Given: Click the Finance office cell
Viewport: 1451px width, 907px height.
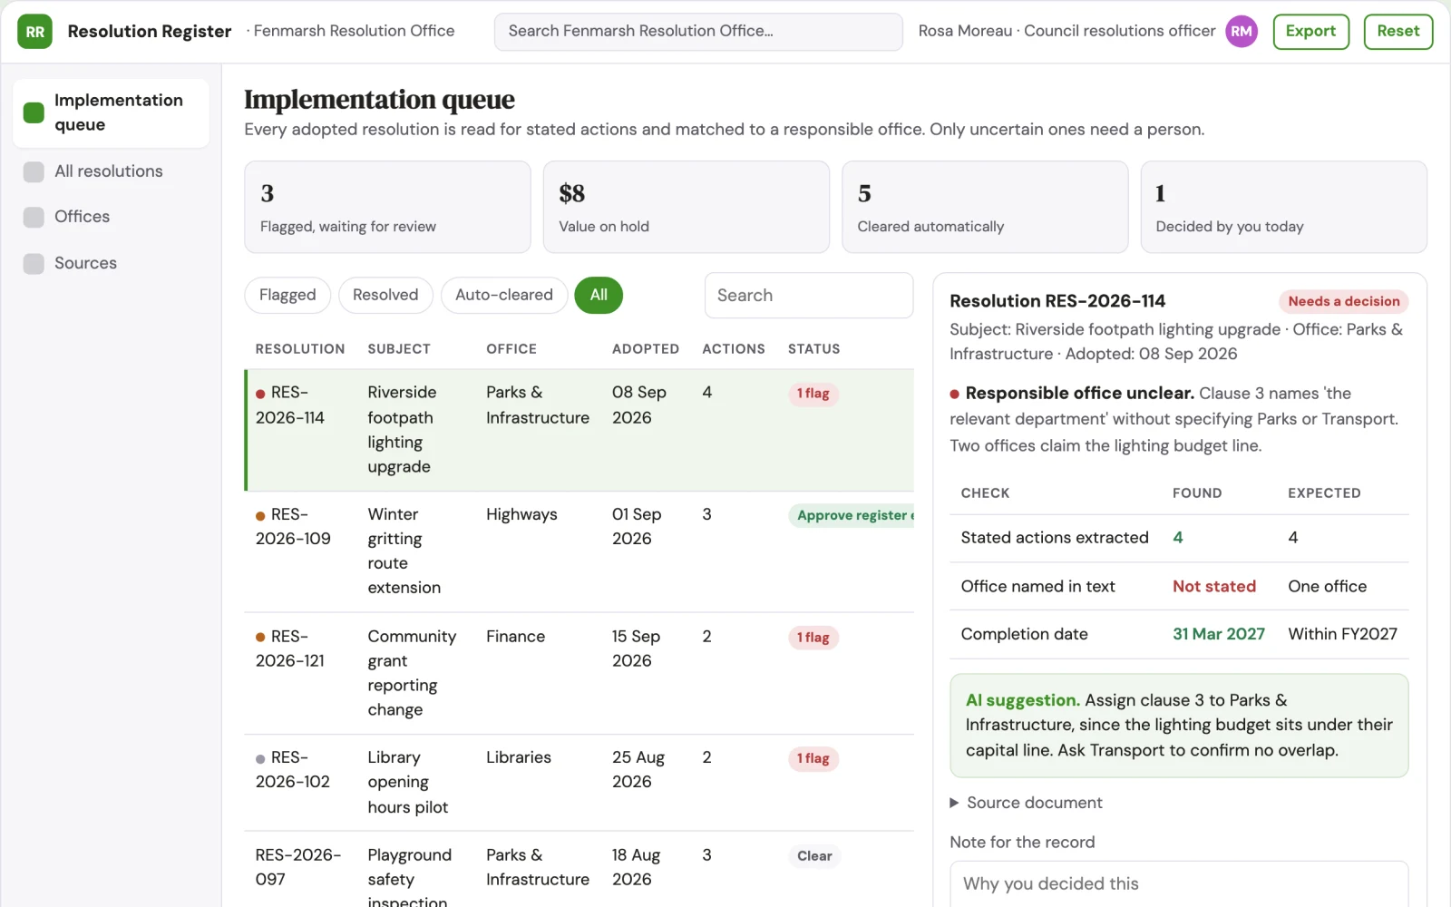Looking at the screenshot, I should [515, 637].
